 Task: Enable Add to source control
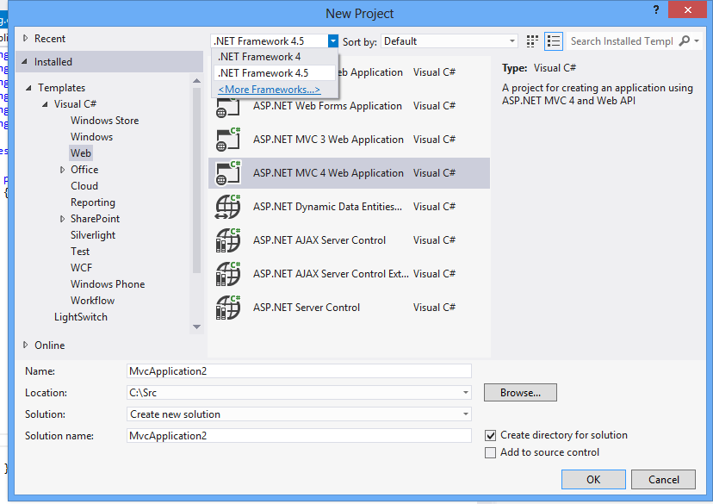pos(490,452)
